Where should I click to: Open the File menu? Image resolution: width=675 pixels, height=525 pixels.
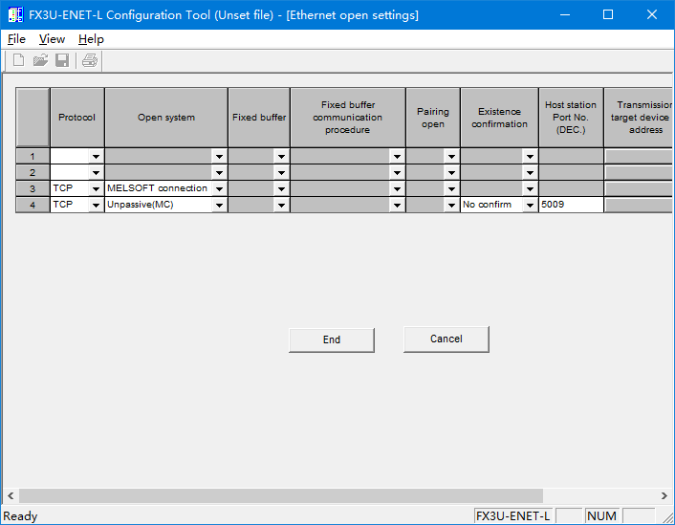(16, 39)
